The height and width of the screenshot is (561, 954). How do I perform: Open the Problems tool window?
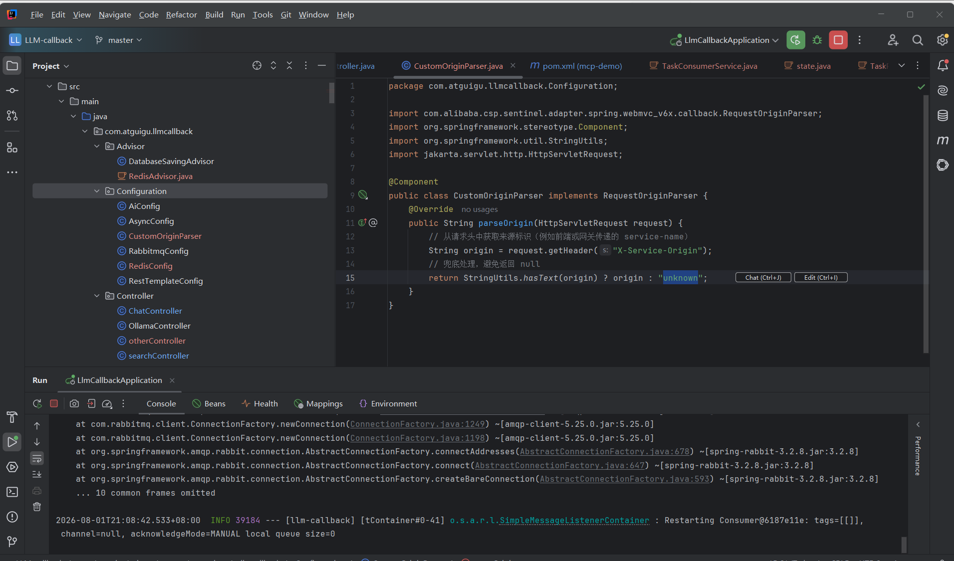tap(12, 517)
